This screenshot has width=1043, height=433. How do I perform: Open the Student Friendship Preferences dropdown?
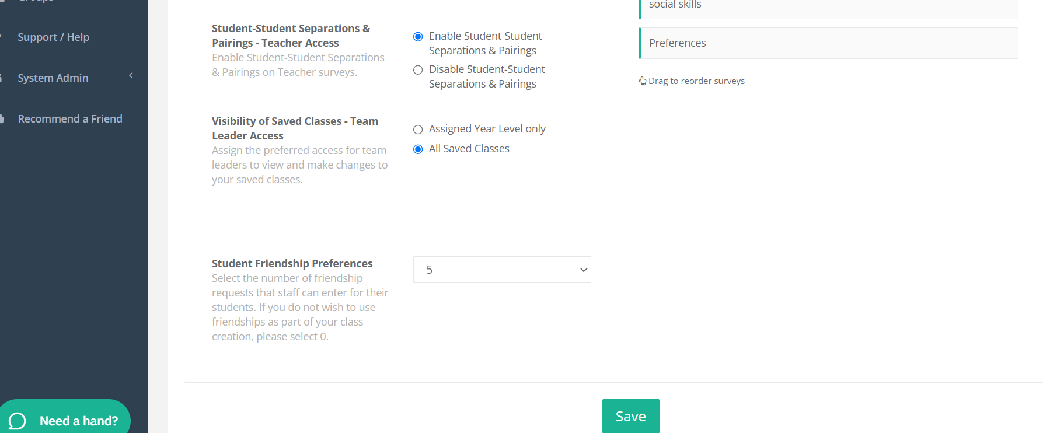502,270
